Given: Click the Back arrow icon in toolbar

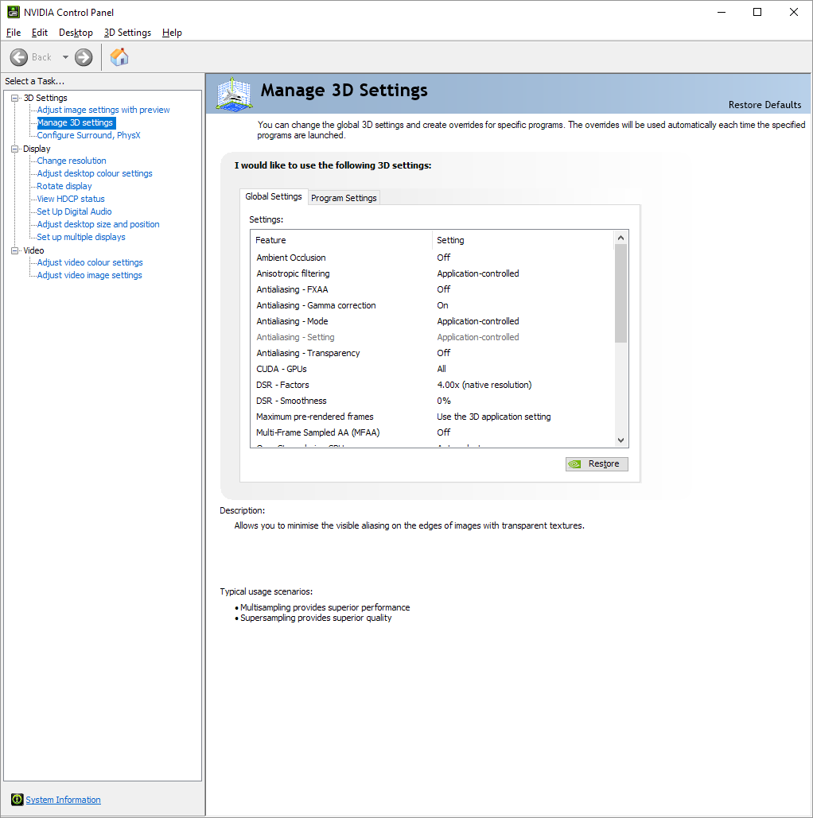Looking at the screenshot, I should (19, 57).
